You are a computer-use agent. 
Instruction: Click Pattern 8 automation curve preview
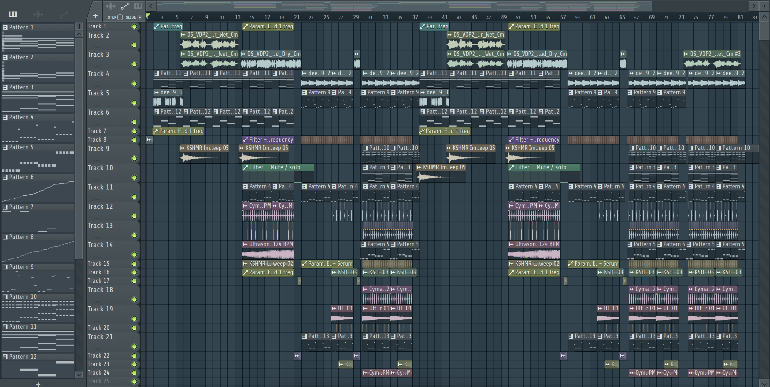(x=38, y=251)
